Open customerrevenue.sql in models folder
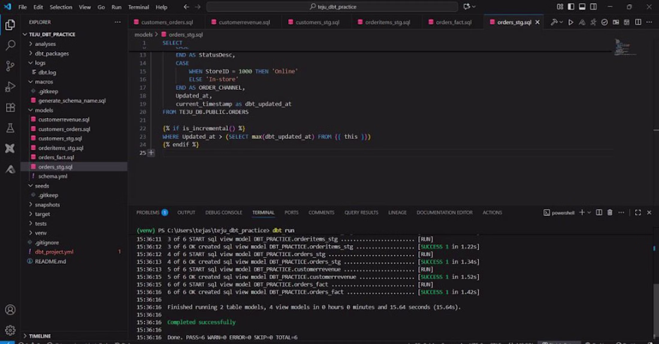 64,119
